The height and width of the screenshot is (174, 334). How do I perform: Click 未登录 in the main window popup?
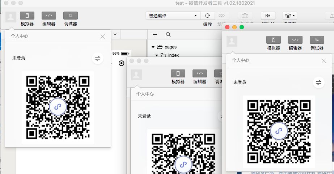click(19, 58)
